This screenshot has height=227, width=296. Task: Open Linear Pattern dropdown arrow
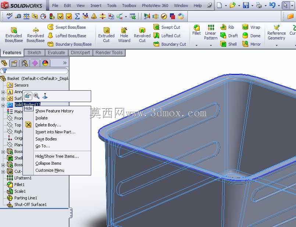point(211,45)
